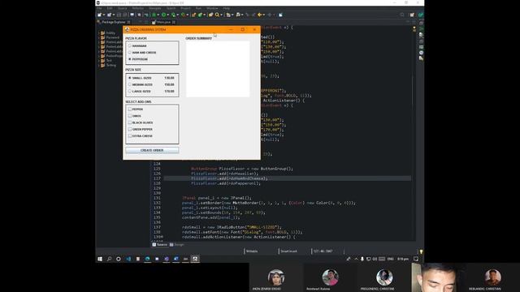Open the Windows Start menu
Screen dimensions: 520x292
(100, 259)
